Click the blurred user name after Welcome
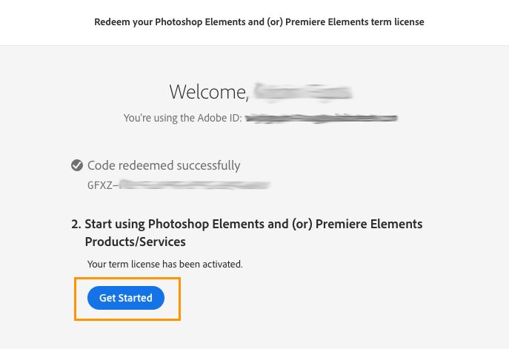509x349 pixels. click(x=302, y=92)
